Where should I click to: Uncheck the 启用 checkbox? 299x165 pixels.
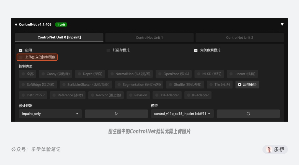tap(20, 50)
